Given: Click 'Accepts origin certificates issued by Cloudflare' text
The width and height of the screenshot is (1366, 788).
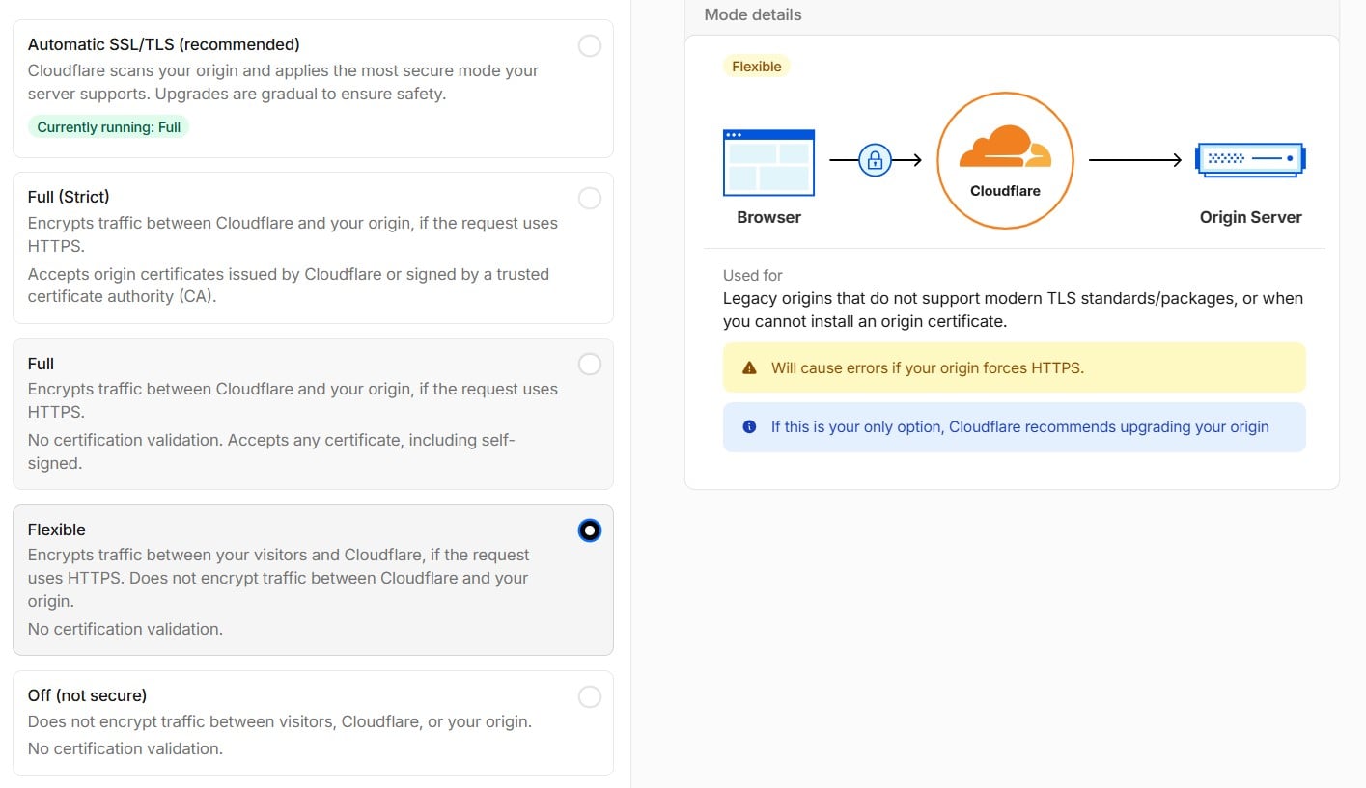Looking at the screenshot, I should point(289,285).
